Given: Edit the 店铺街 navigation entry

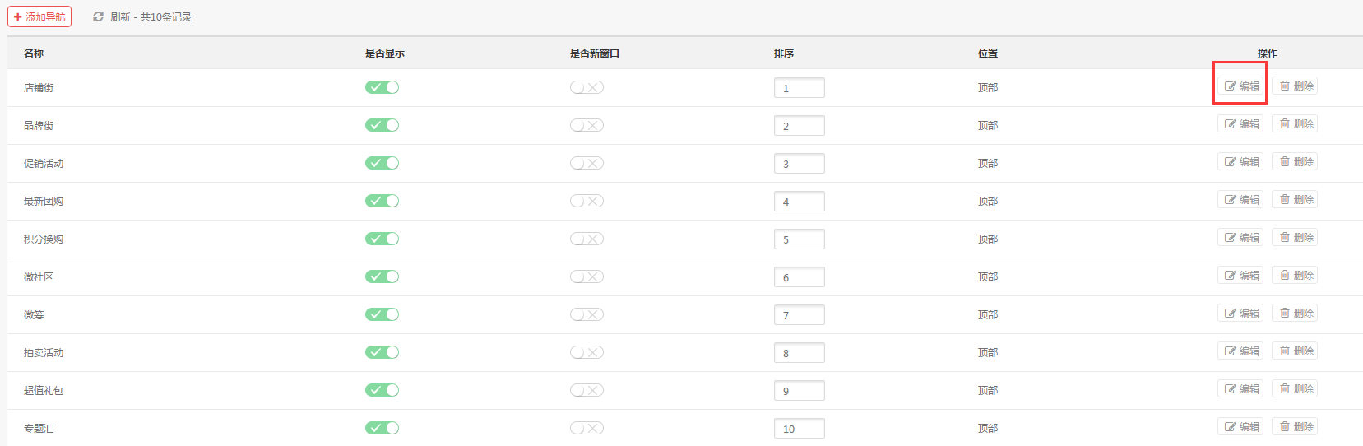Looking at the screenshot, I should [1240, 86].
